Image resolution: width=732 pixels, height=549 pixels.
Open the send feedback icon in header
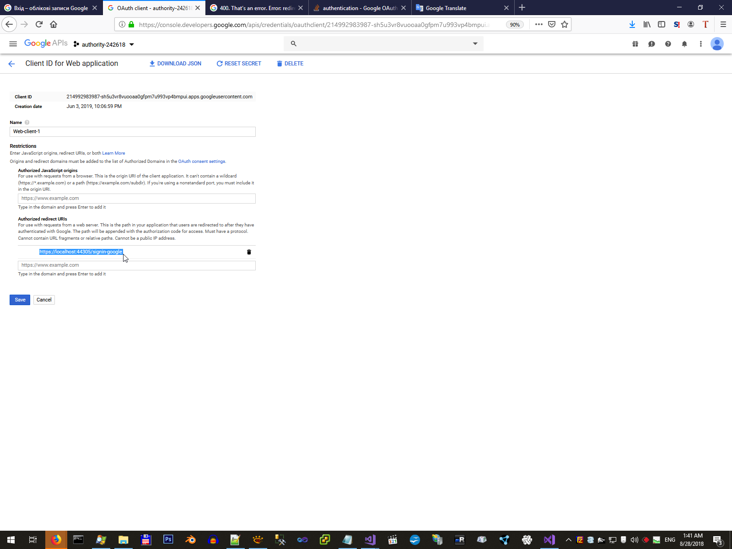[x=651, y=44]
